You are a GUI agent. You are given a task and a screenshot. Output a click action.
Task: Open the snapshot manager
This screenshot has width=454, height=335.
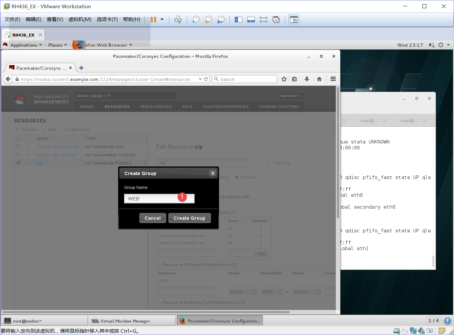(x=221, y=19)
